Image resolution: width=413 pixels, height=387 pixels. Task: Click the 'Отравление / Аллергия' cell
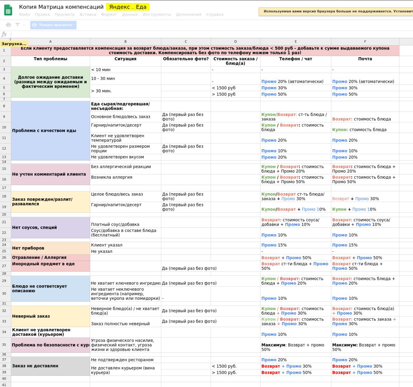pyautogui.click(x=50, y=257)
